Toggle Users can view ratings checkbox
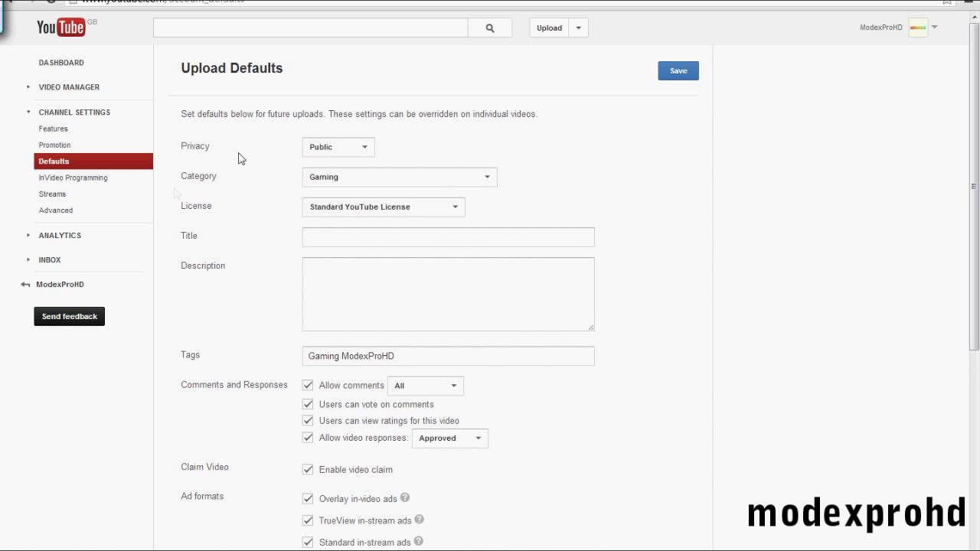 tap(308, 420)
